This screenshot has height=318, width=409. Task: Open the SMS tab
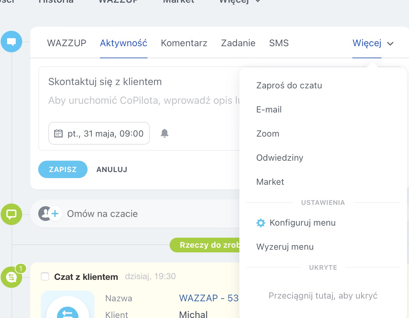[279, 43]
